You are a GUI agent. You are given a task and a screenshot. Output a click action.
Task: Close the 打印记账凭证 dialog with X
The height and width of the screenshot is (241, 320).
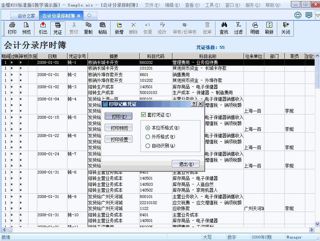[200, 104]
